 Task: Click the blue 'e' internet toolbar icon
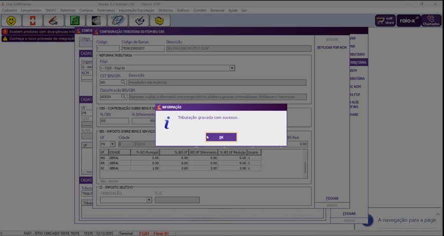pos(117,21)
